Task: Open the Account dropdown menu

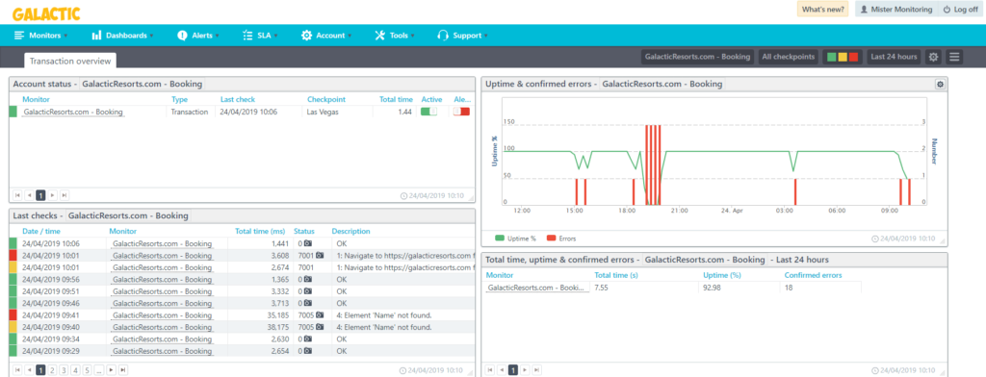Action: click(325, 36)
